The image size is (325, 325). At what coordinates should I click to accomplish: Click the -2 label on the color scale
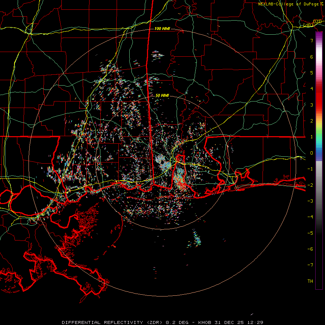point(310,185)
